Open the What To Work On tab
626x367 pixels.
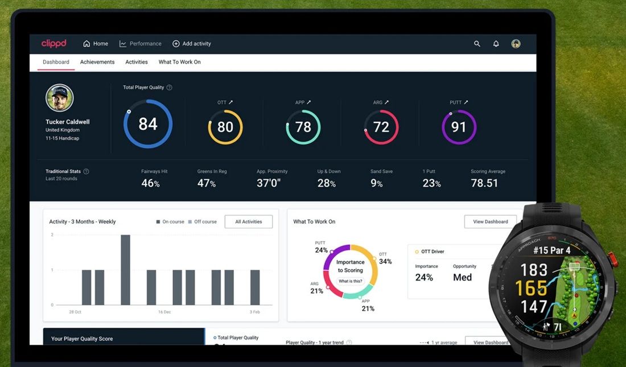(180, 62)
